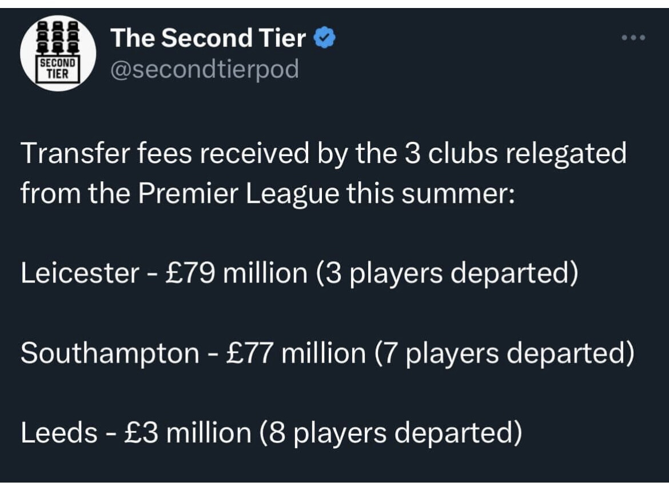Screen dimensions: 669x486
Task: Click the "(8 players departed)" text
Action: point(391,433)
